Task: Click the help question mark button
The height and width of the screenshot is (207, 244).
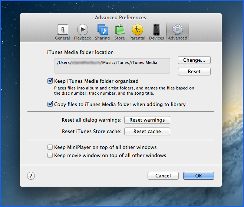Action: (x=31, y=176)
